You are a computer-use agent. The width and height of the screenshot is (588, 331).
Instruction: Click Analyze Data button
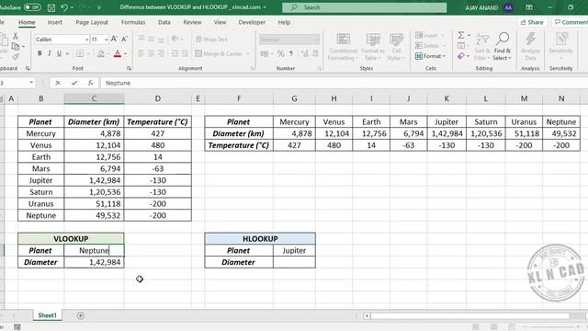530,47
